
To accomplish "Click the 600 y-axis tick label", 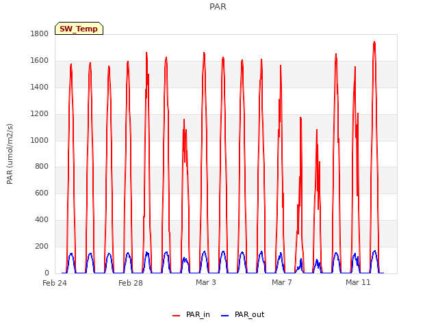I will pyautogui.click(x=42, y=193).
